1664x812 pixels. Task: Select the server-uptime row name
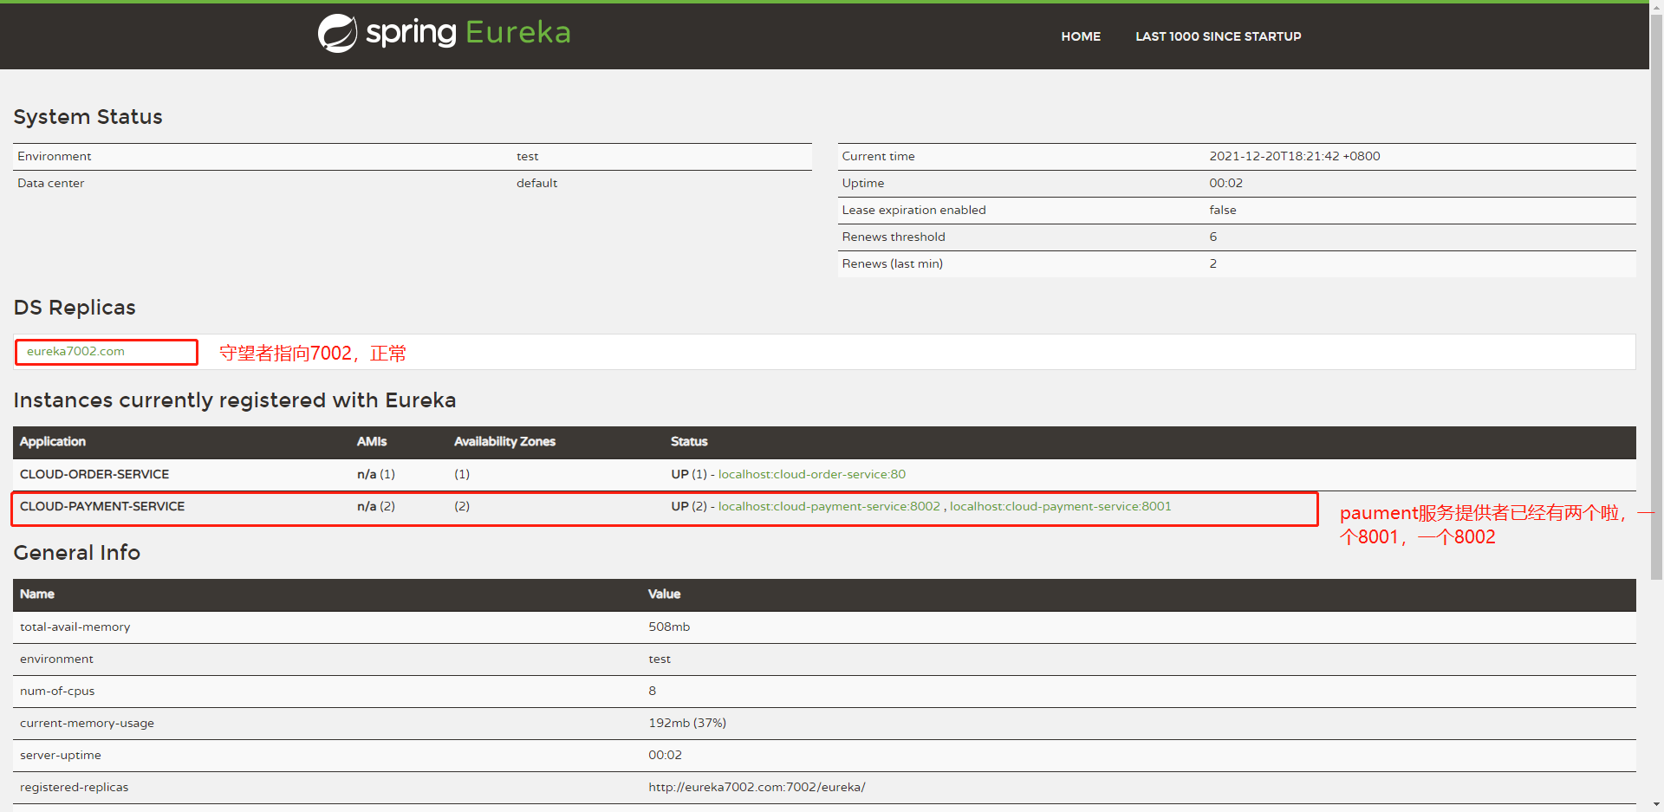coord(60,755)
